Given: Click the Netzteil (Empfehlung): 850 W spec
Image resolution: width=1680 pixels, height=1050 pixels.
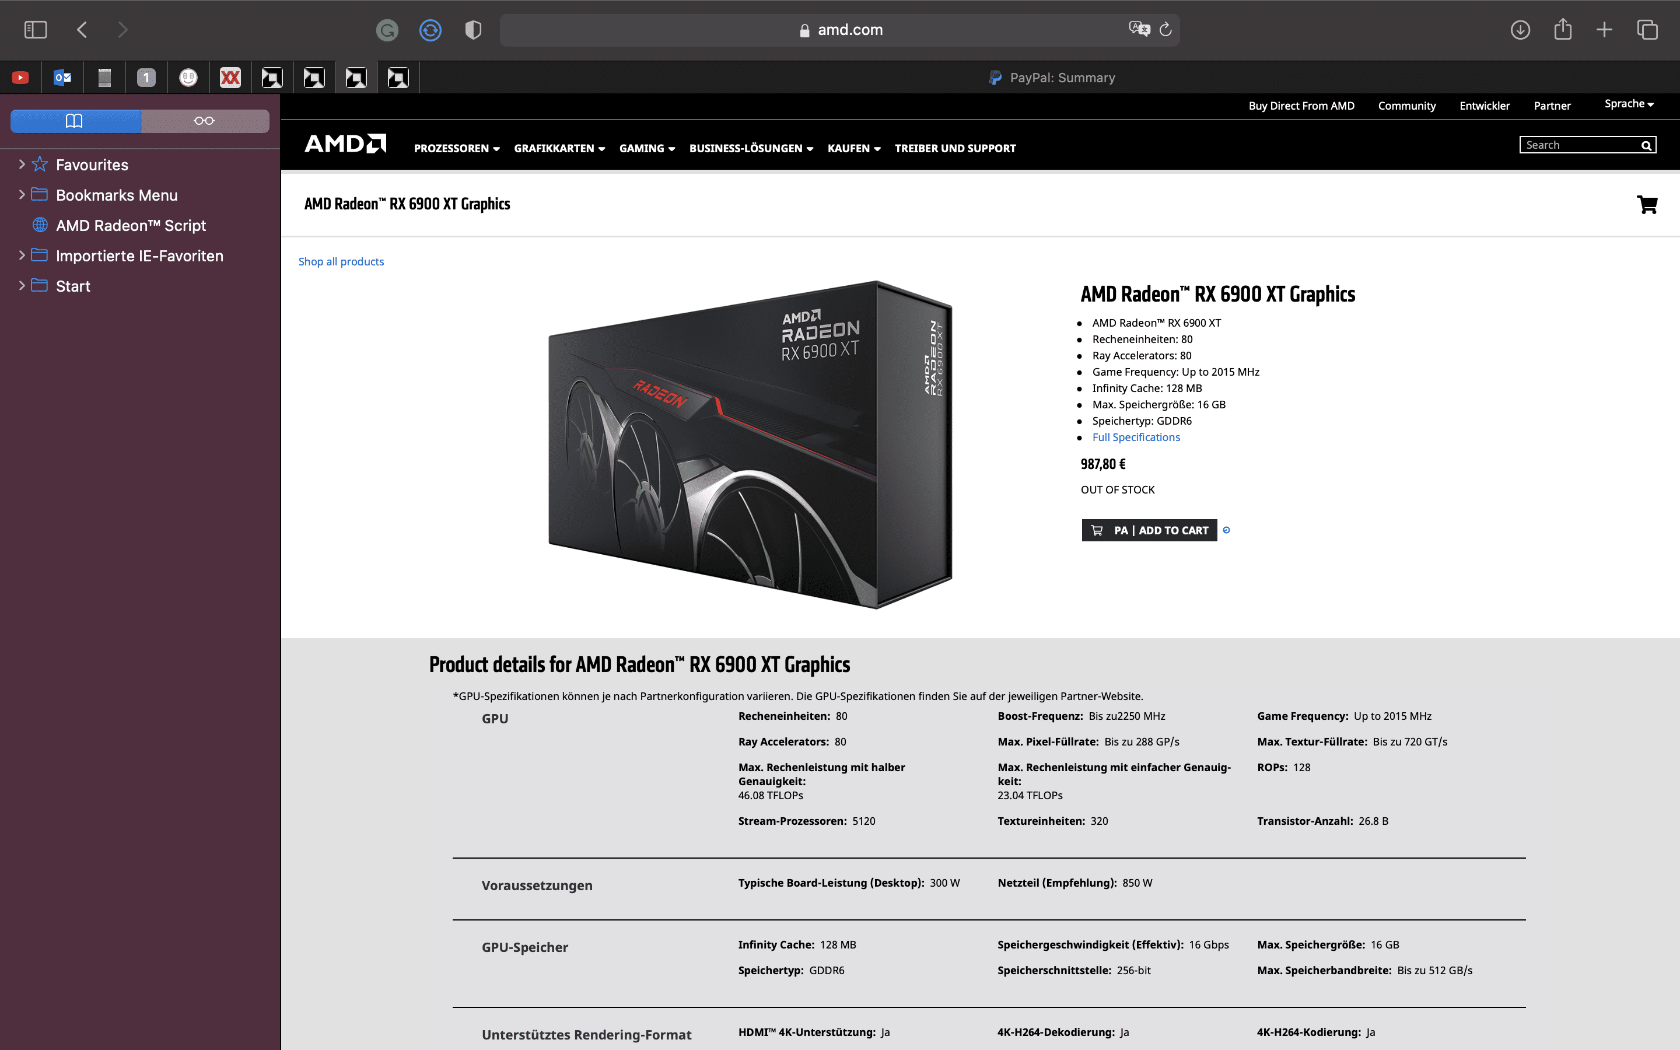Looking at the screenshot, I should coord(1074,883).
